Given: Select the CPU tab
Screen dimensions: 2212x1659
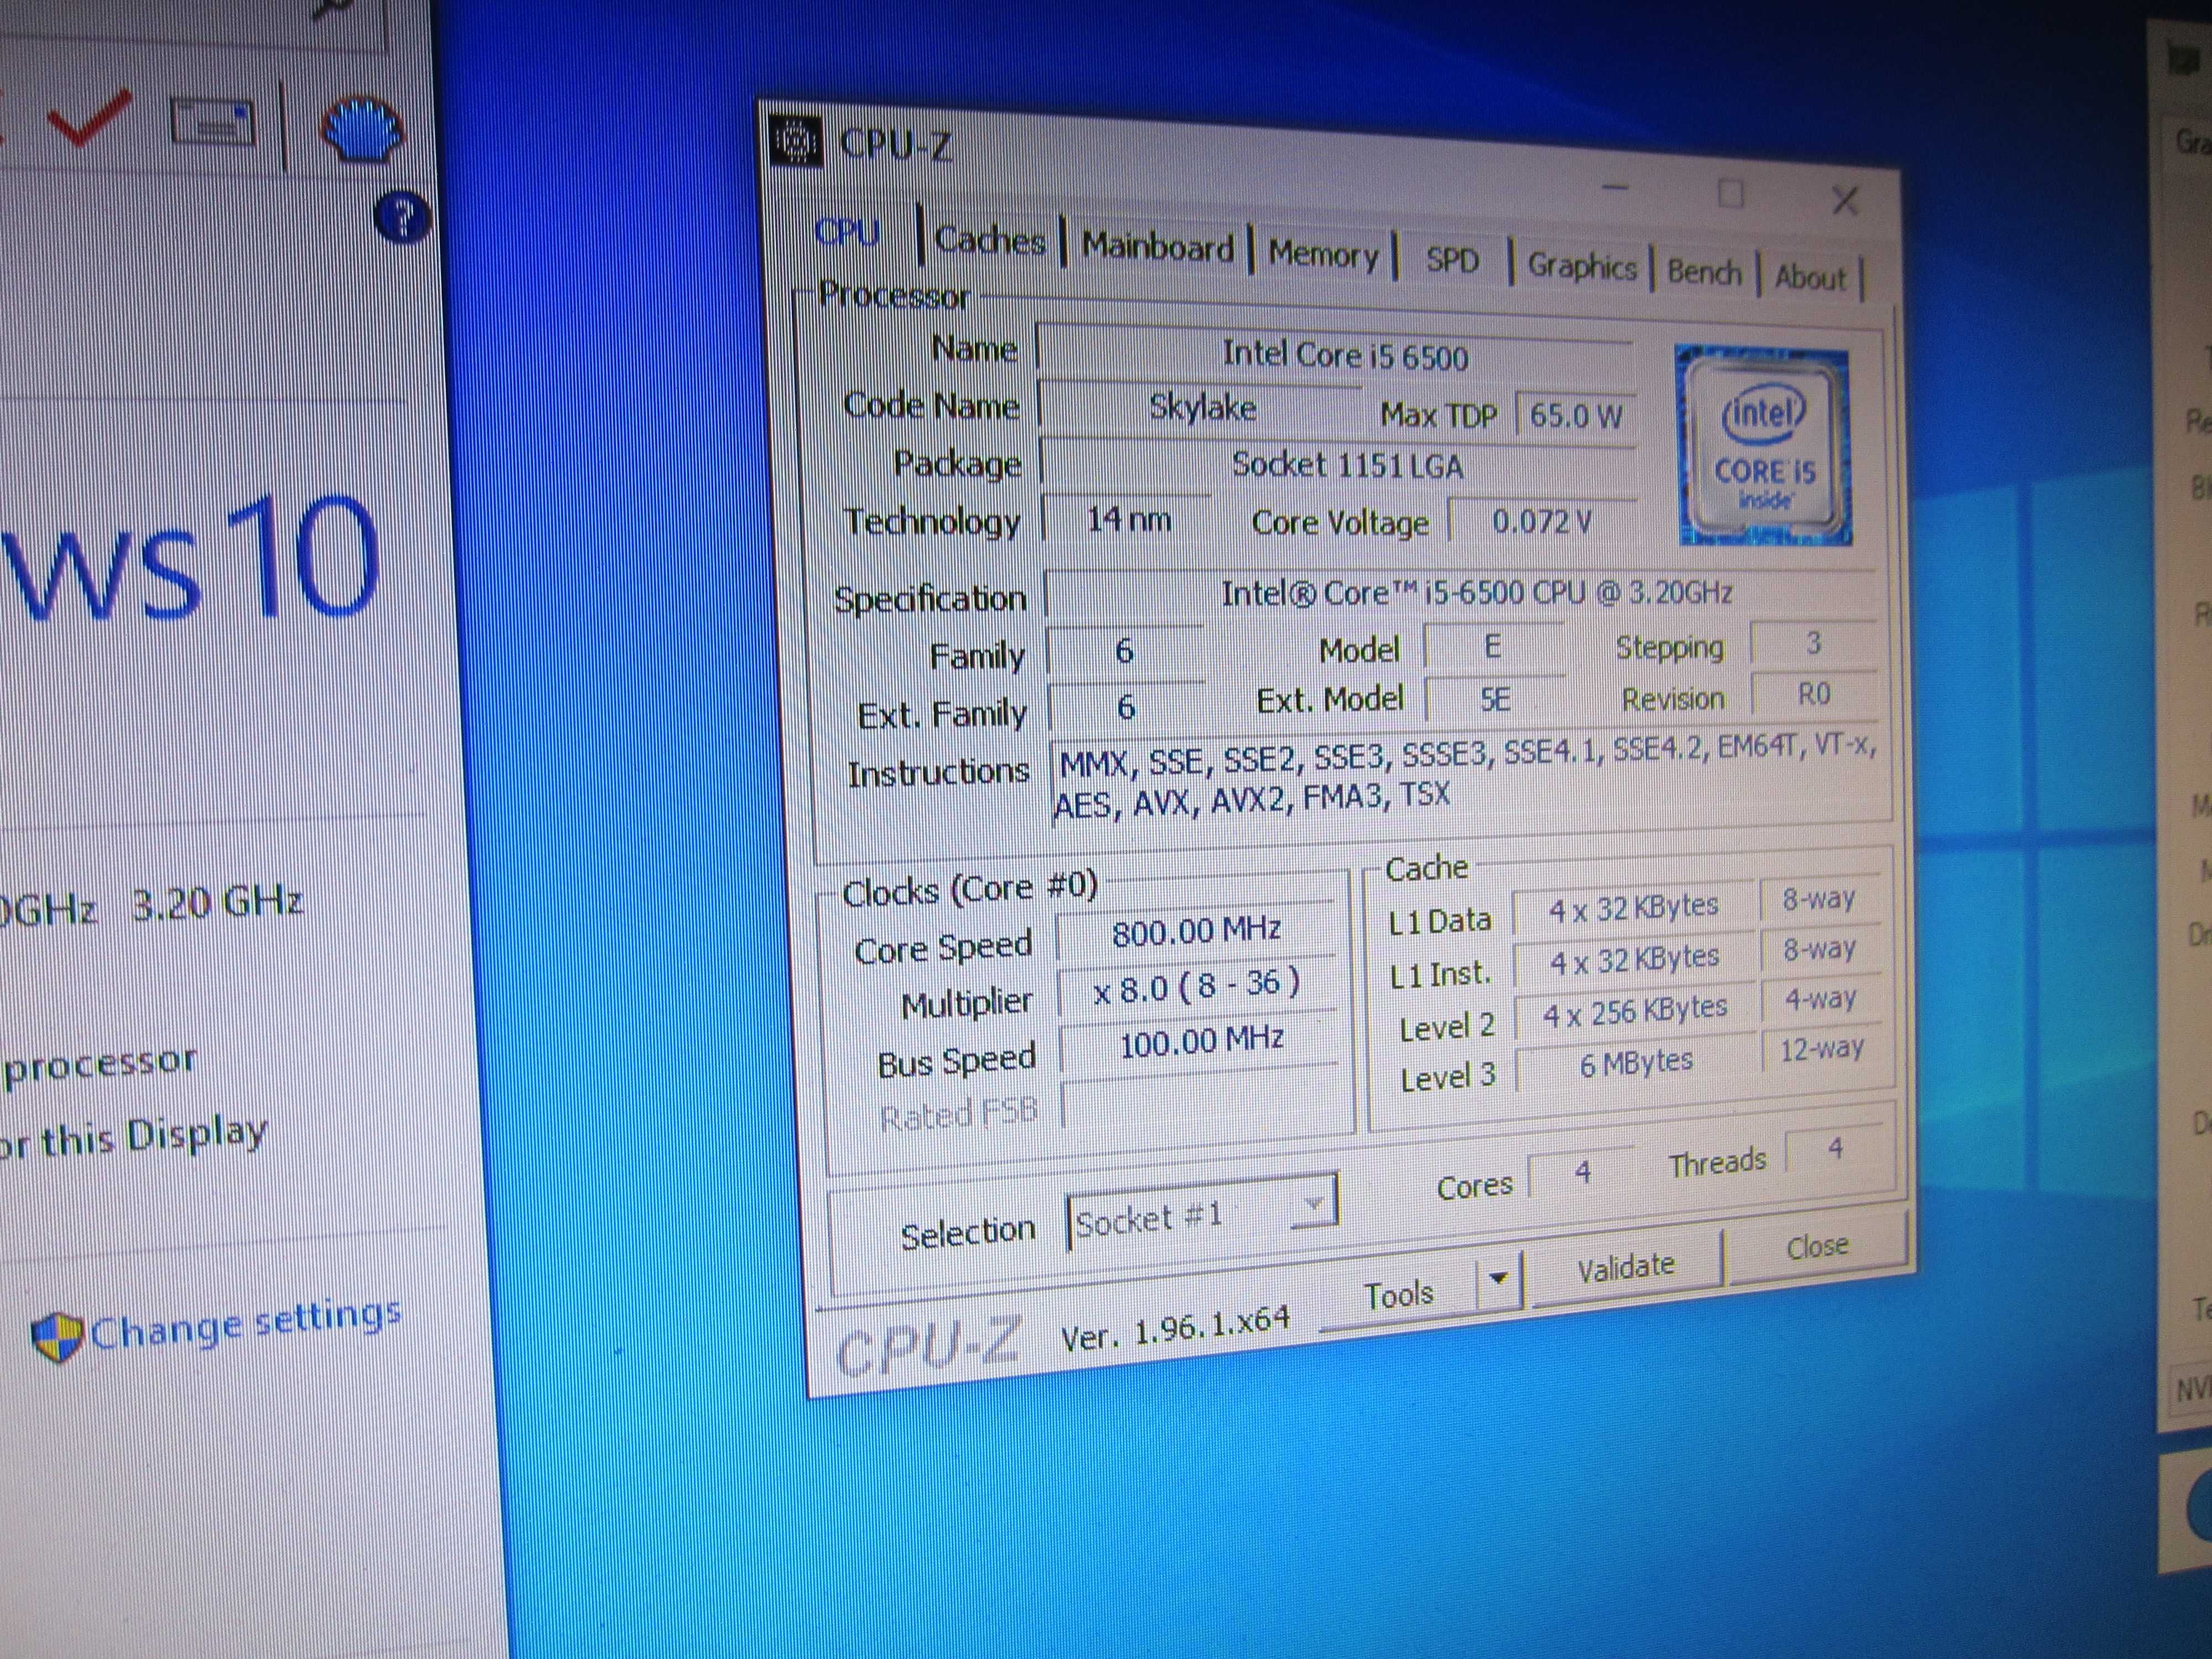Looking at the screenshot, I should click(x=847, y=233).
